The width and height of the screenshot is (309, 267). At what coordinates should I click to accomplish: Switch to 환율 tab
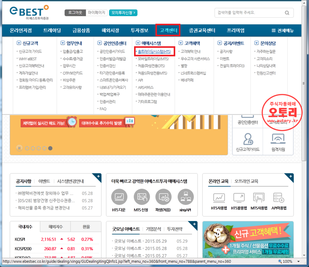pyautogui.click(x=86, y=227)
